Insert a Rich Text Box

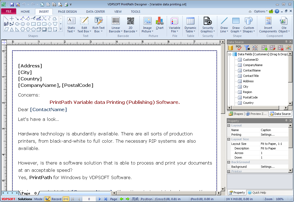(x=98, y=25)
